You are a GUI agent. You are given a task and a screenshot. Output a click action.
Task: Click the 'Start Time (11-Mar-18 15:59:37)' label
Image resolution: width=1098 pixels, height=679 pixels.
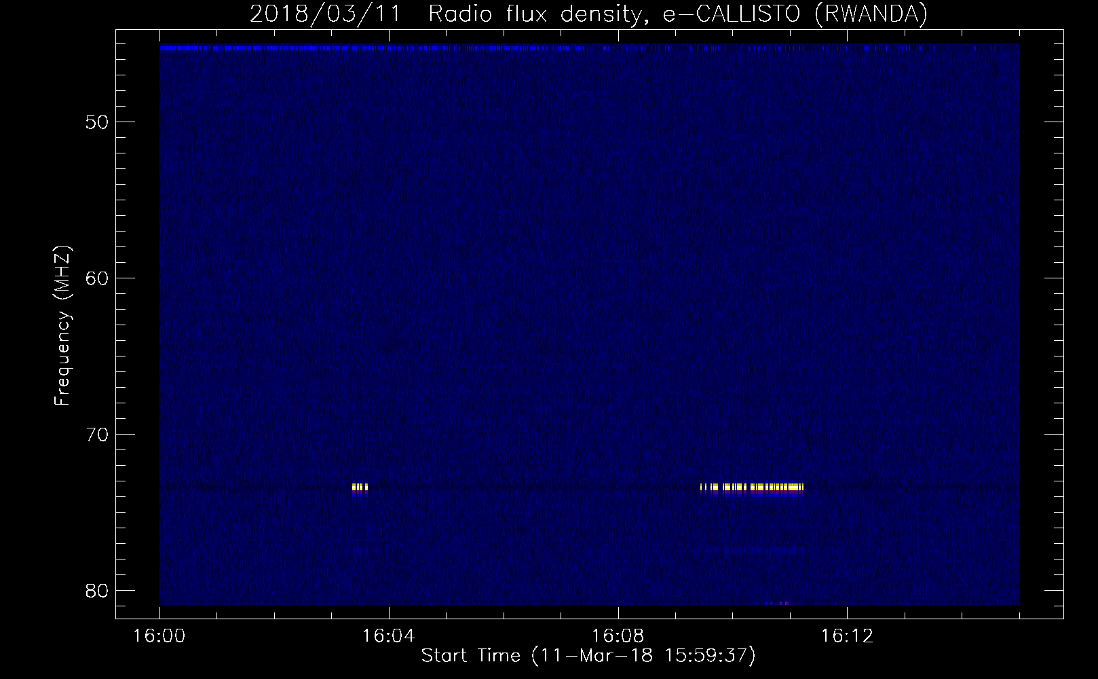click(x=588, y=656)
